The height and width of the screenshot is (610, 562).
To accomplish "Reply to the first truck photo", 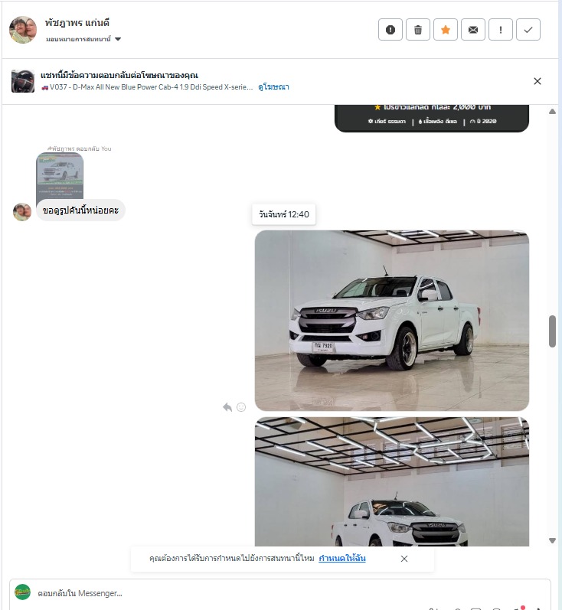I will (227, 407).
